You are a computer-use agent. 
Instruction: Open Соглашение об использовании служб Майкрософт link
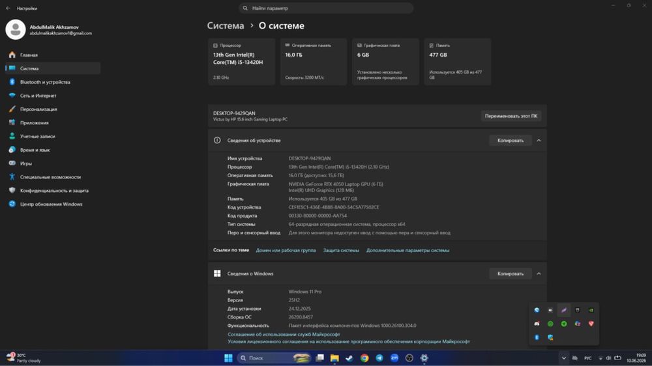pos(284,334)
